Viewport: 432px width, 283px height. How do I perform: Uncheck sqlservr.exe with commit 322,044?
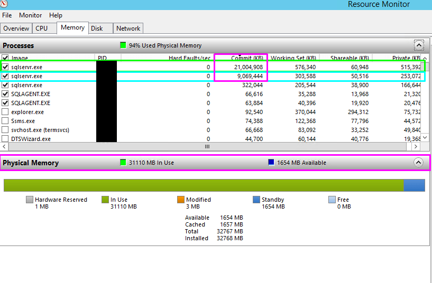(5, 85)
